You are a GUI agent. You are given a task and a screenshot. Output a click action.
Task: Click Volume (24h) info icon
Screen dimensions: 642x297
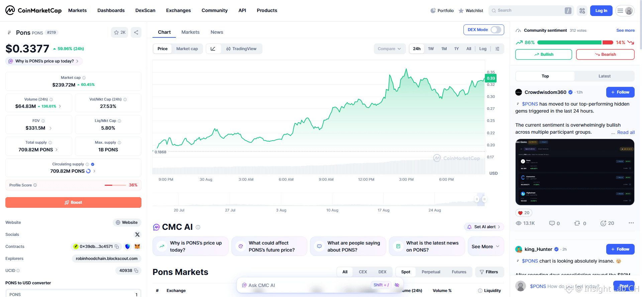(x=51, y=100)
